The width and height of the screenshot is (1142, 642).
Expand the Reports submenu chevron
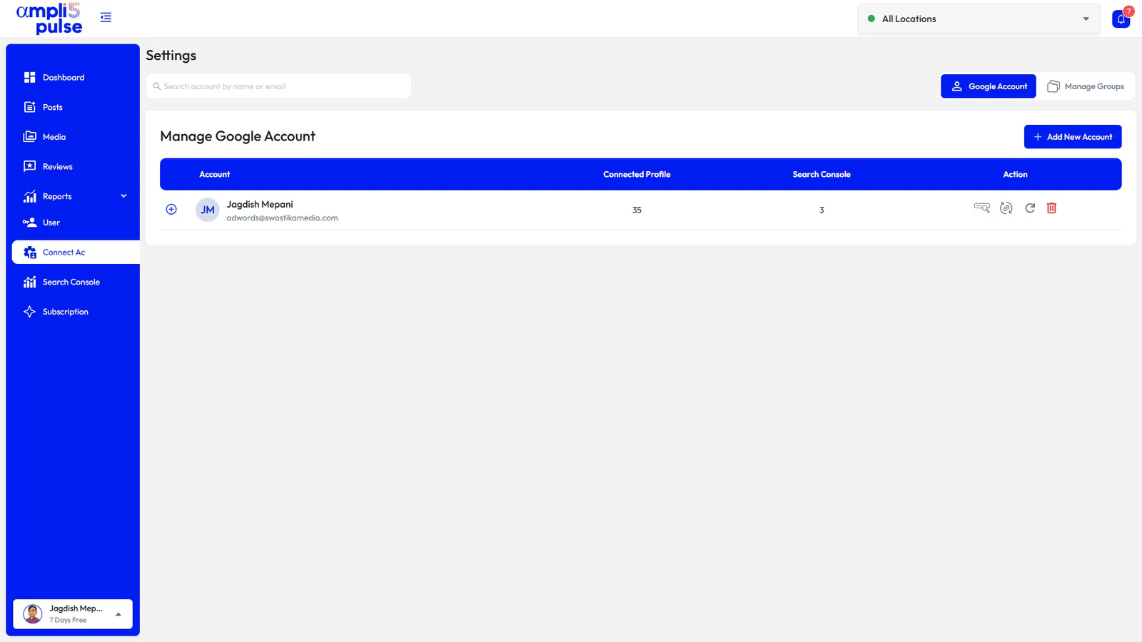123,196
